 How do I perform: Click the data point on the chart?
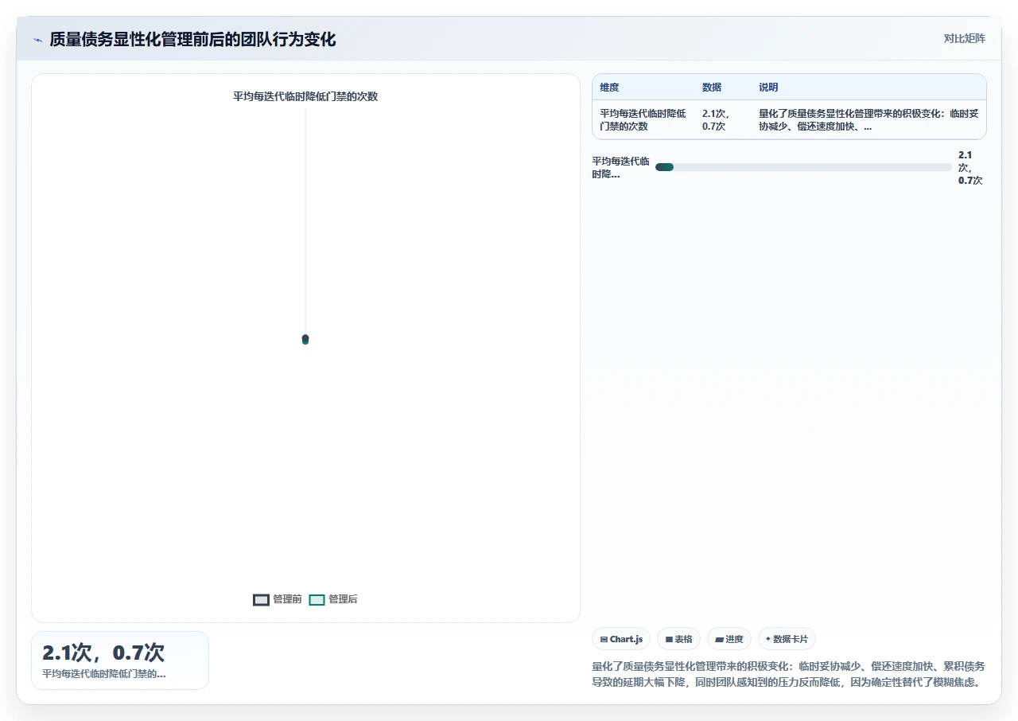click(x=305, y=339)
